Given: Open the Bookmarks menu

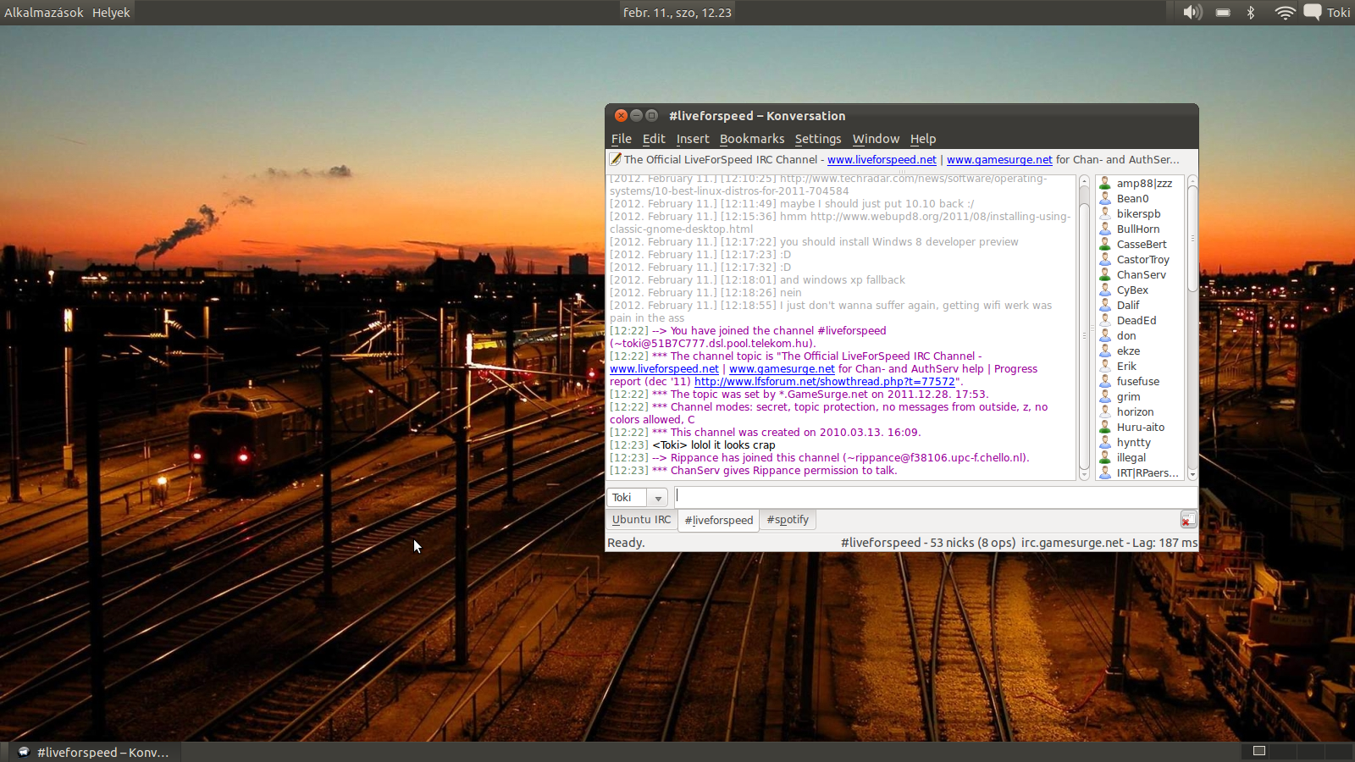Looking at the screenshot, I should click(x=751, y=139).
